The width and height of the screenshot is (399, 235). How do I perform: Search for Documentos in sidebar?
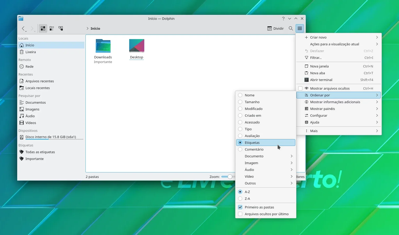click(x=51, y=102)
